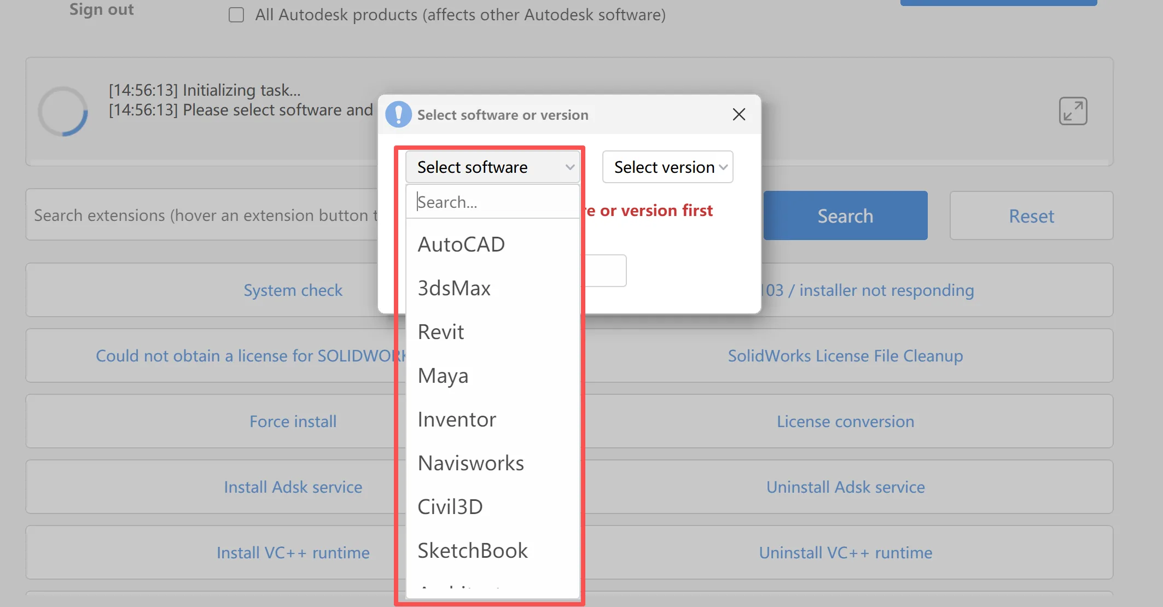Image resolution: width=1163 pixels, height=607 pixels.
Task: Choose AutoCAD from the software list
Action: (x=461, y=244)
